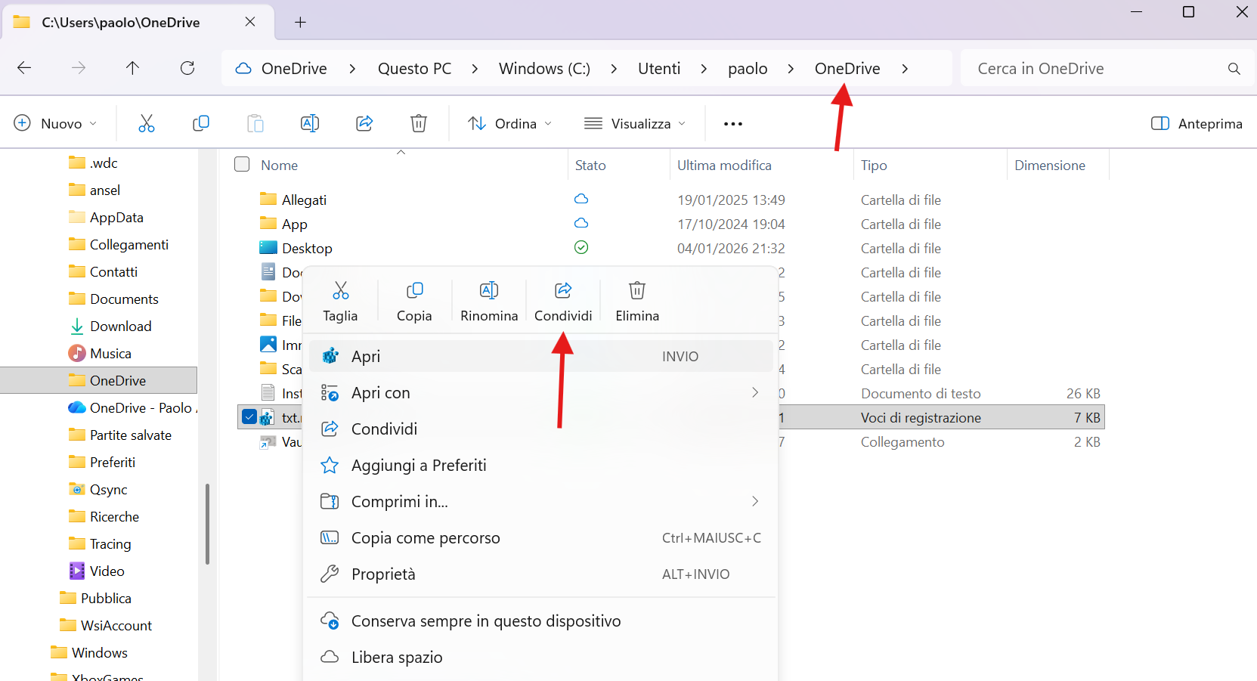The width and height of the screenshot is (1257, 681).
Task: Click the paolo breadcrumb segment
Action: click(748, 69)
